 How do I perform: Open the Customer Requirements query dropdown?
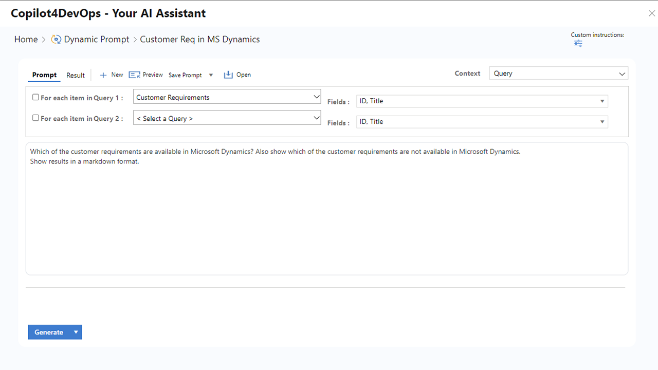point(227,97)
